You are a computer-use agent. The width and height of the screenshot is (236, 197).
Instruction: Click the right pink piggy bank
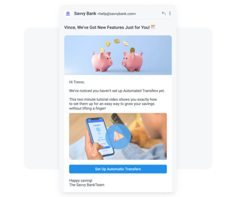132,61
